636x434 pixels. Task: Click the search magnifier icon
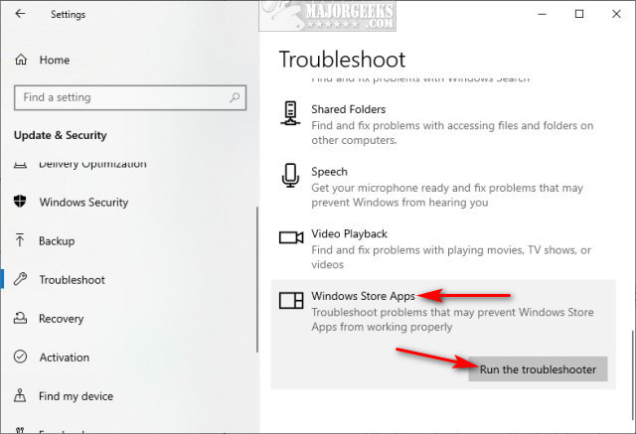[x=235, y=97]
